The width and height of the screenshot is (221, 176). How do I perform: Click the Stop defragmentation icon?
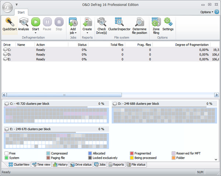click(59, 22)
